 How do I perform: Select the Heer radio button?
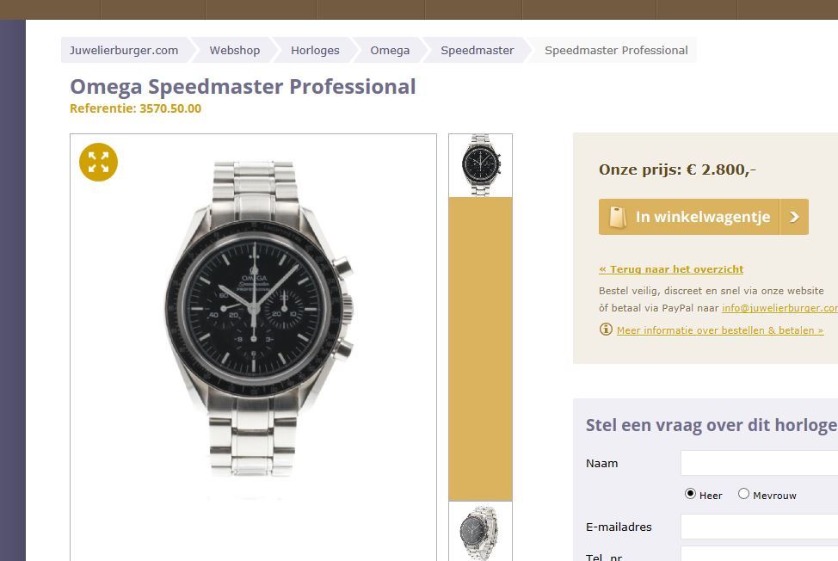[x=690, y=494]
